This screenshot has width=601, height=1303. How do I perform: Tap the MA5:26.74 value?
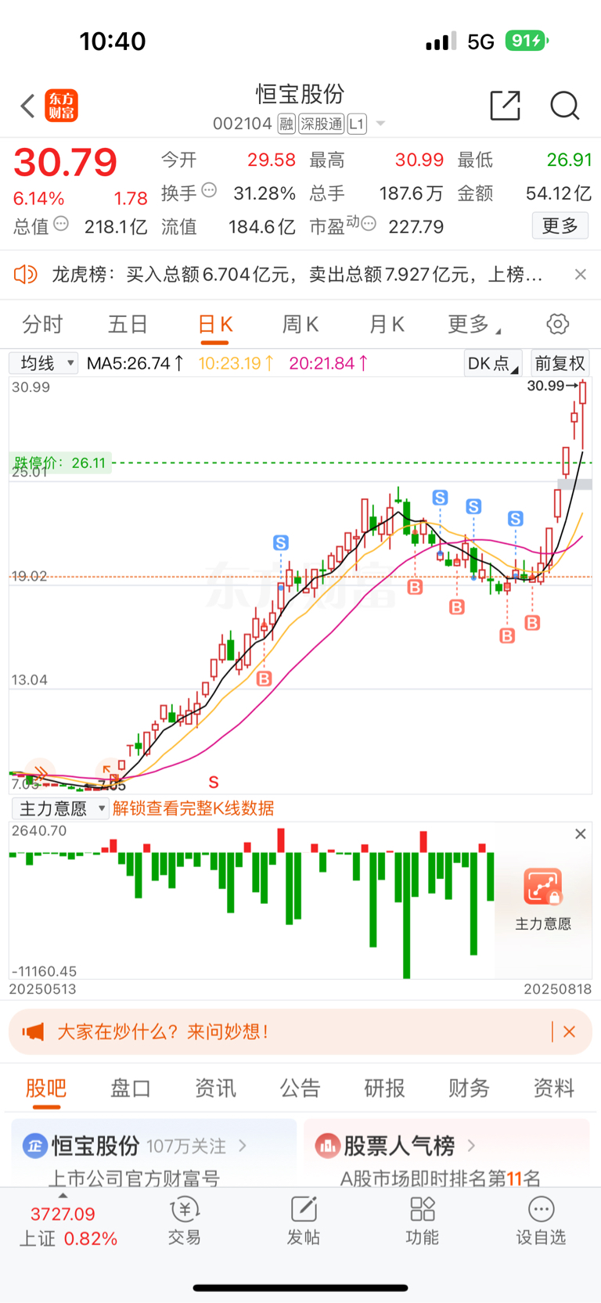pos(135,363)
